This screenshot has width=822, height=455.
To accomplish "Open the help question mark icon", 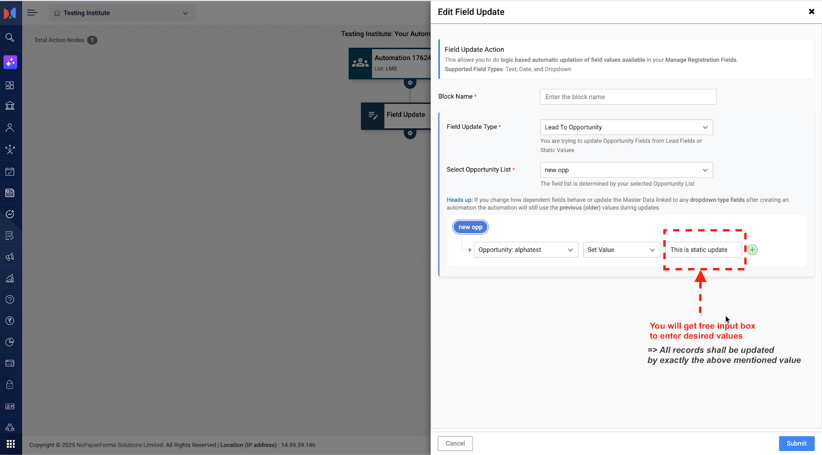I will 10,300.
